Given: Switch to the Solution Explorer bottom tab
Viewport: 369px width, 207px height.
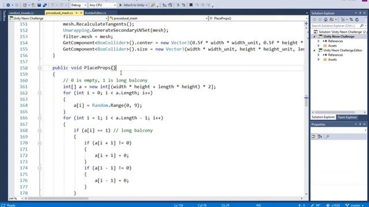Looking at the screenshot, I should [323, 117].
